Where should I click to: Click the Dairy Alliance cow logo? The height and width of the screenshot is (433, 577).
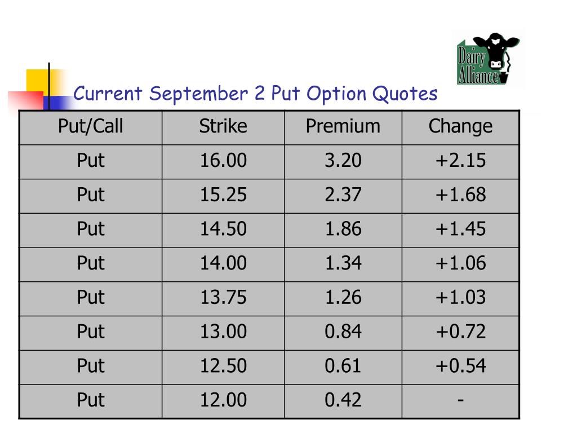(x=488, y=59)
